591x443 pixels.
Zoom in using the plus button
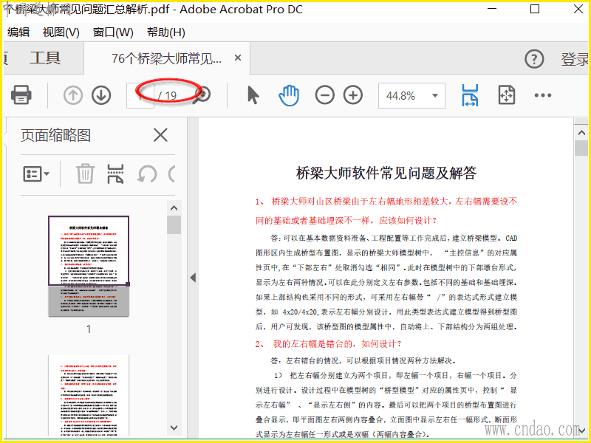coord(353,95)
